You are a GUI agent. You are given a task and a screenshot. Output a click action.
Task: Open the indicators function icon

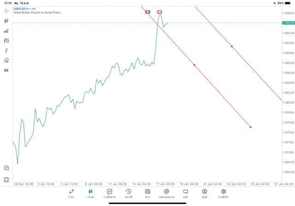(x=6, y=50)
